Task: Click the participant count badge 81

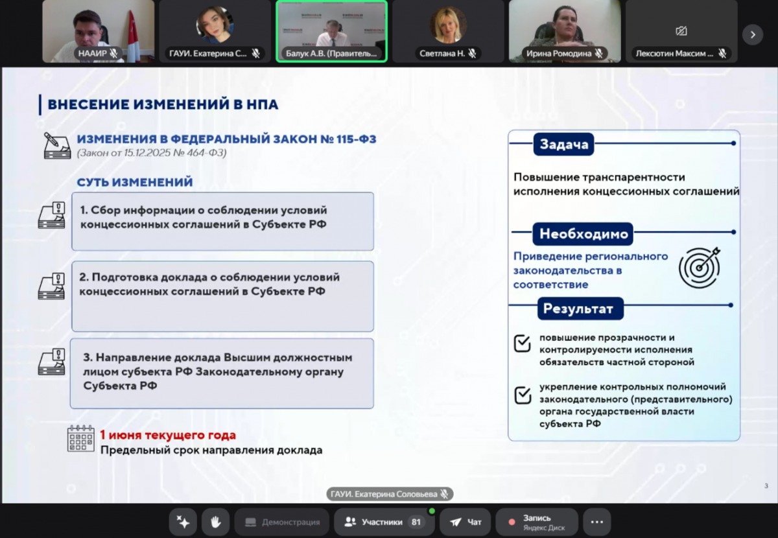Action: click(415, 522)
